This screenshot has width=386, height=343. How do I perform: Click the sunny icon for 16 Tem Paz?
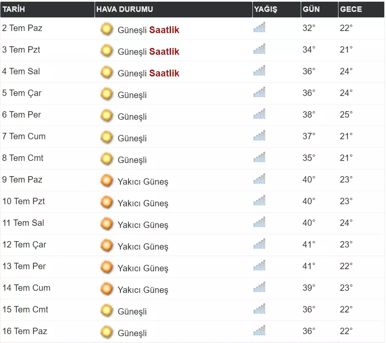(106, 332)
